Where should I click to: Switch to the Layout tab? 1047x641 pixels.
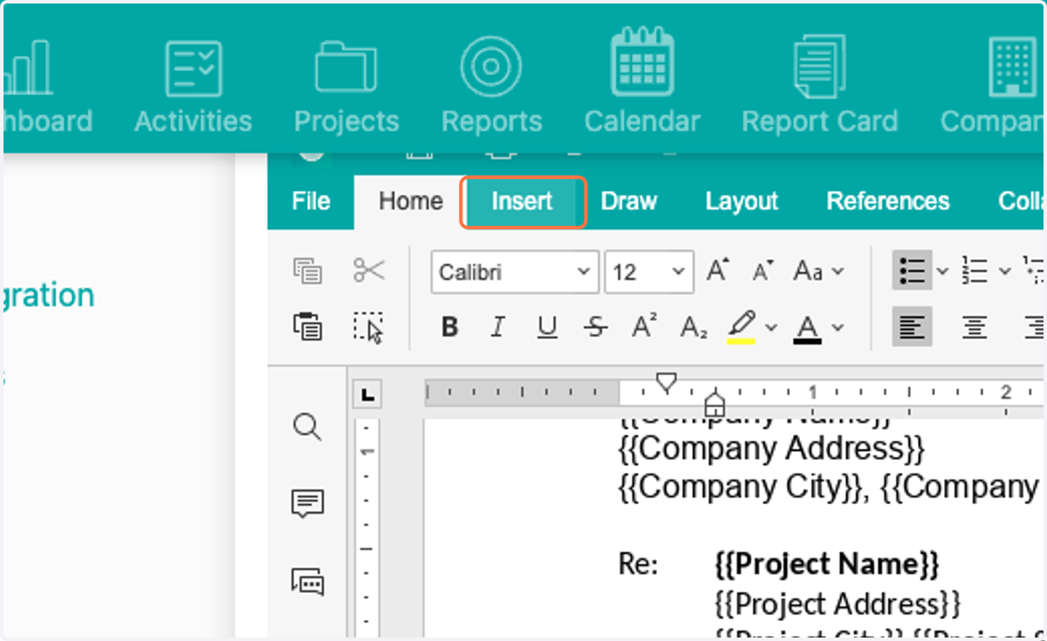point(742,201)
